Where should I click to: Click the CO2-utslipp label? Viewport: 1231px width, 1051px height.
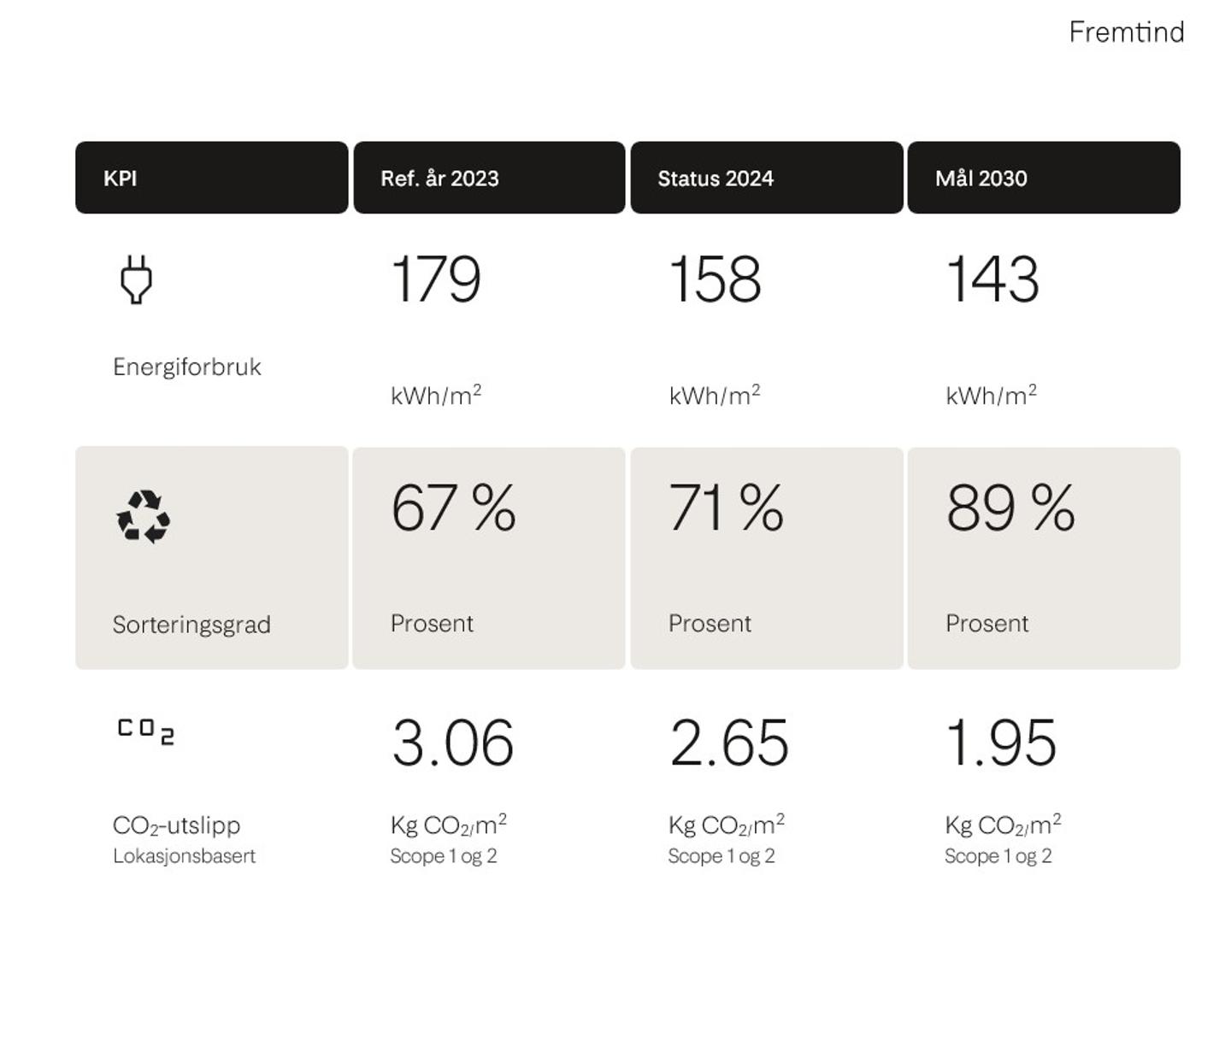click(177, 825)
